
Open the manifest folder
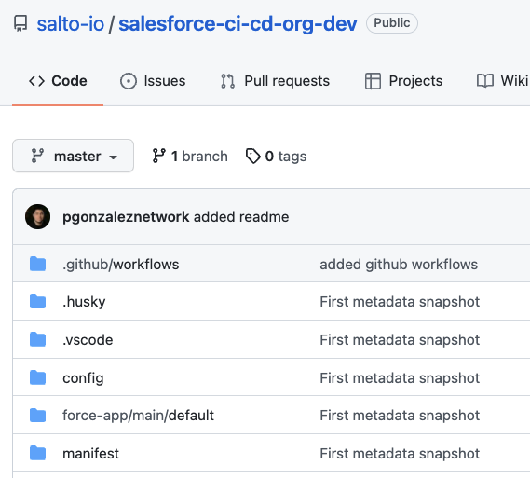[x=90, y=454]
